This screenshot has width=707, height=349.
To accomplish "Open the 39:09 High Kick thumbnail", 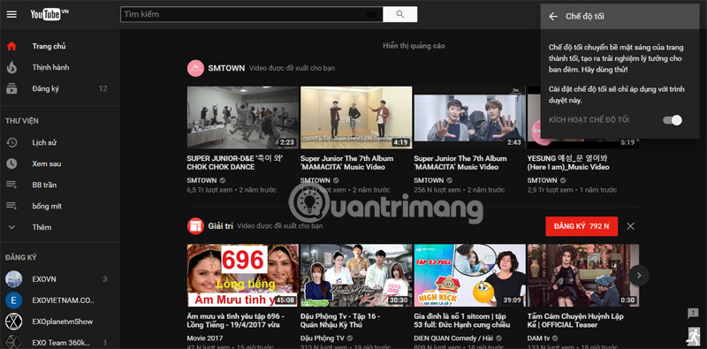I will 470,276.
